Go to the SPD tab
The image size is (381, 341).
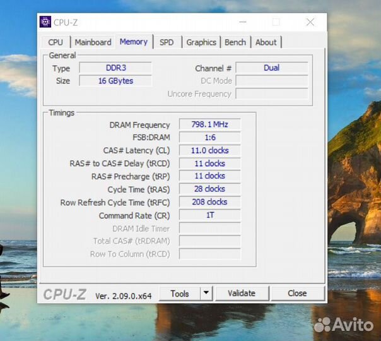coord(167,42)
